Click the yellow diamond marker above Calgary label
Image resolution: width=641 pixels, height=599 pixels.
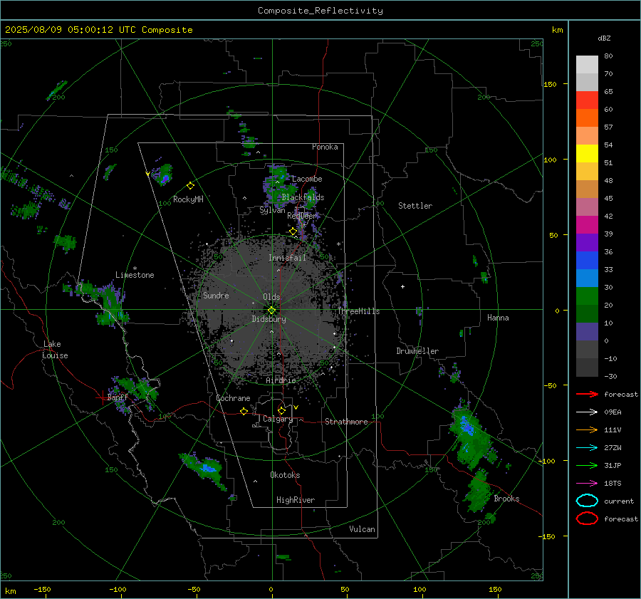(x=281, y=410)
